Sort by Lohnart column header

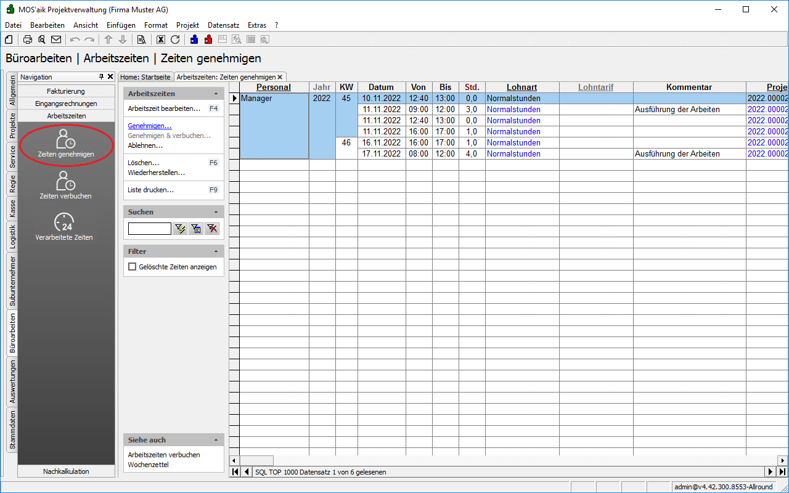[x=522, y=87]
